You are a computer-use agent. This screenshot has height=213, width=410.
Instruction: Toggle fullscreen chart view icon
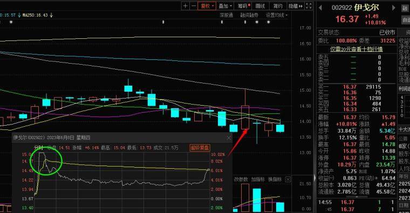pyautogui.click(x=309, y=6)
